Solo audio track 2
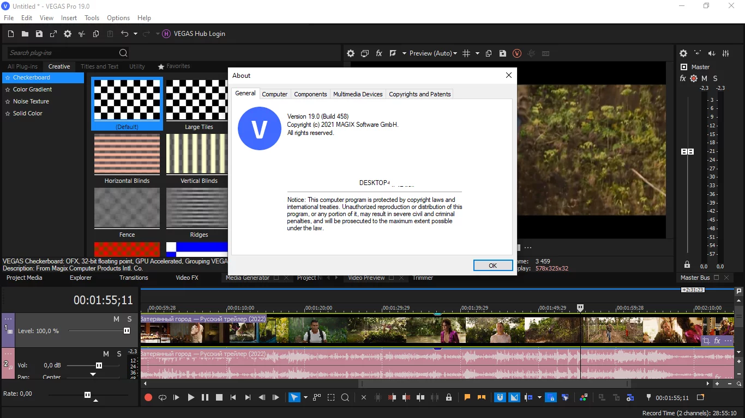Image resolution: width=745 pixels, height=418 pixels. 119,354
